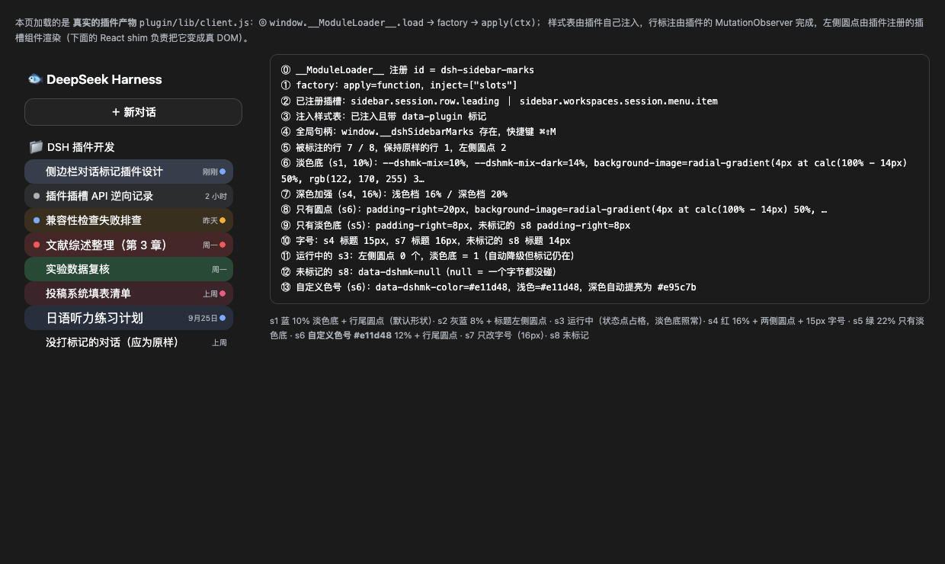
Task: Click the 昨天 timestamp
Action: click(210, 221)
